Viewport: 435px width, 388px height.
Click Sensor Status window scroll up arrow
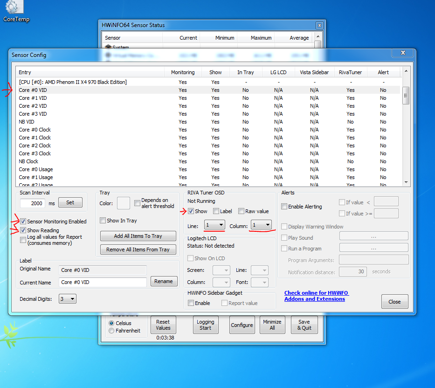click(318, 36)
